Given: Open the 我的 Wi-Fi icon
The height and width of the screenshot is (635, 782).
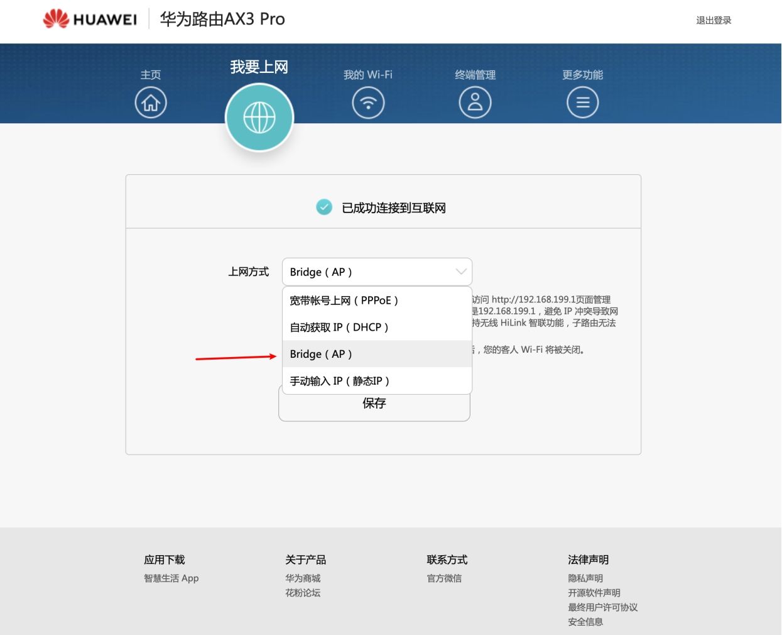Looking at the screenshot, I should [368, 102].
